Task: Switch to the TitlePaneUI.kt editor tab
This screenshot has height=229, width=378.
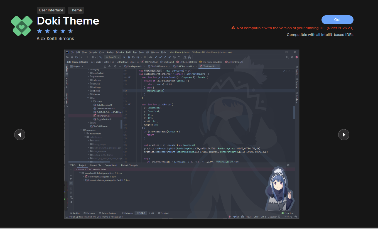Action: click(209, 67)
